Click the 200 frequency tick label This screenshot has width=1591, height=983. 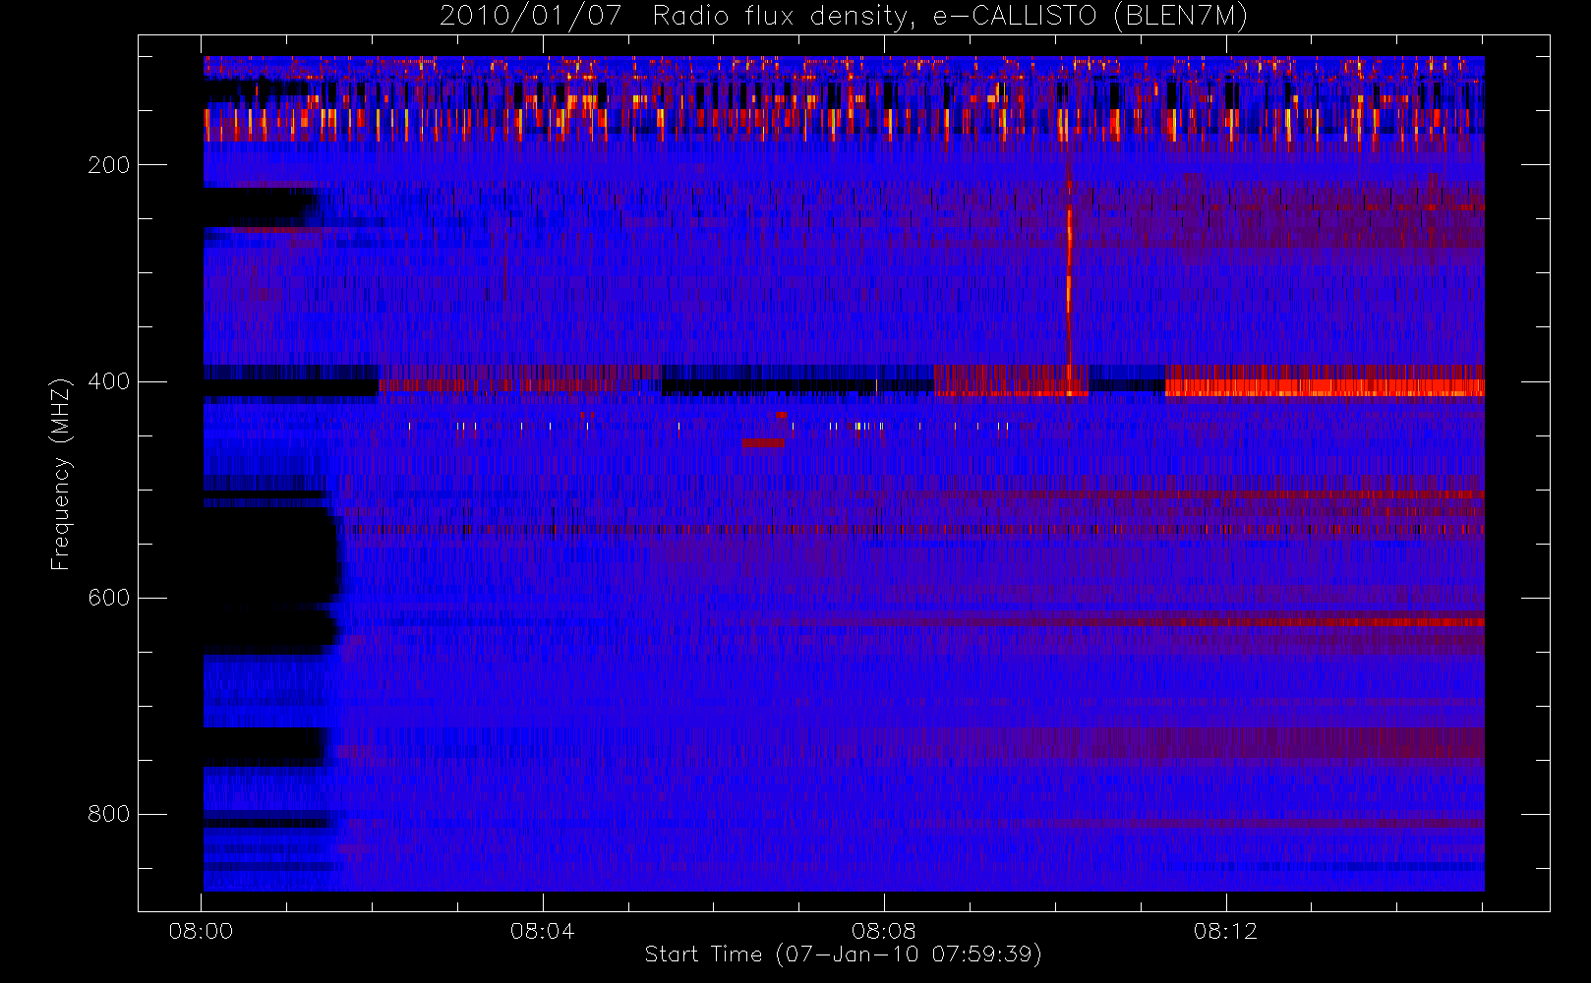pyautogui.click(x=109, y=165)
